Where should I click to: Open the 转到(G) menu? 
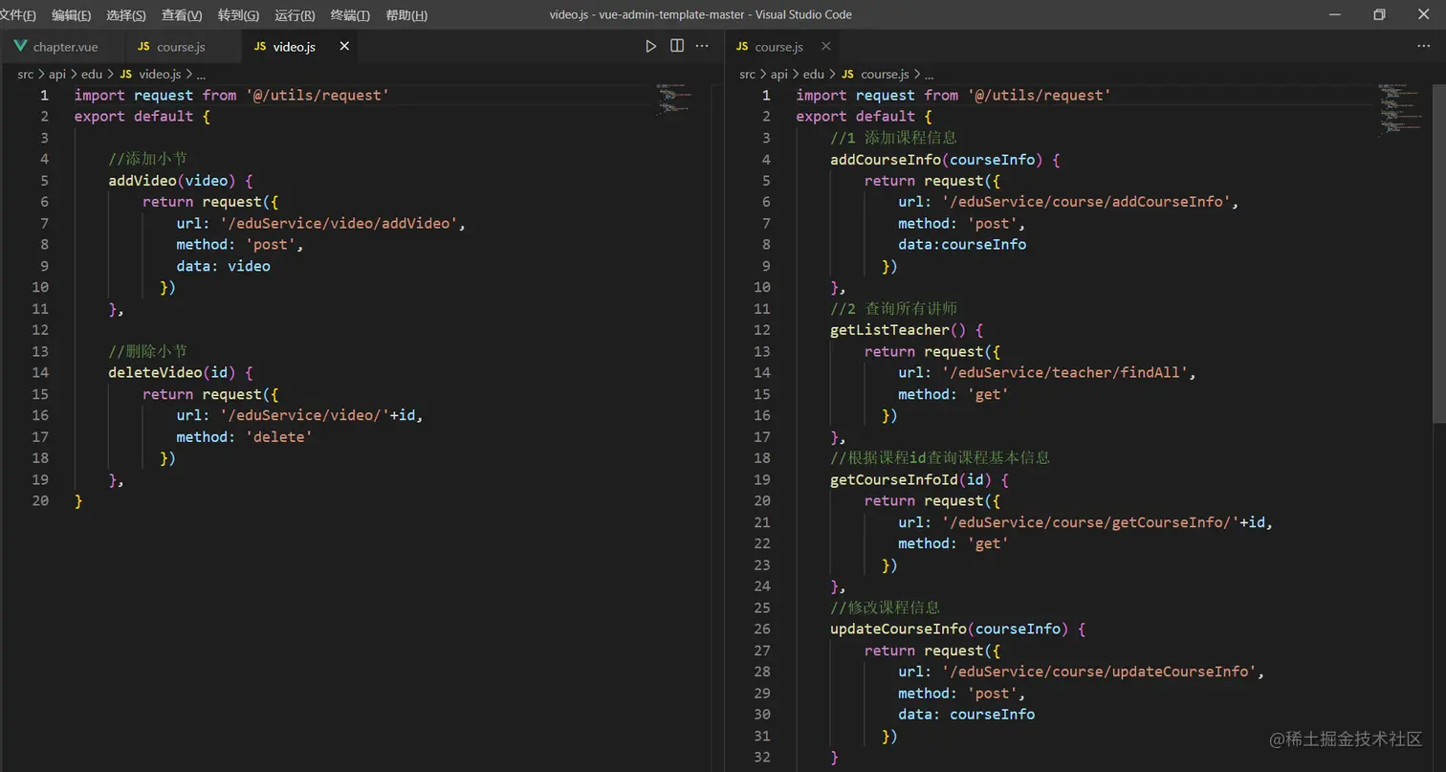coord(238,15)
